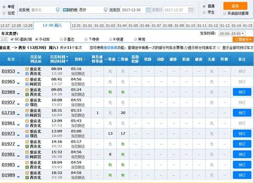Screen dimensions: 254x183
Task: Toggle D-动车 train type checkbox
Action: click(x=37, y=39)
